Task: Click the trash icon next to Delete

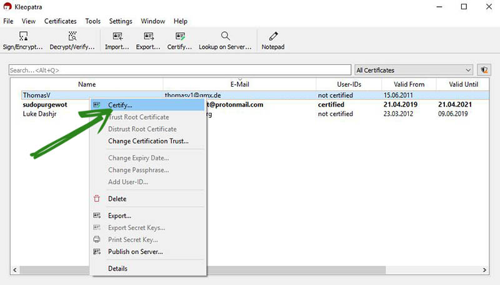Action: coord(97,198)
